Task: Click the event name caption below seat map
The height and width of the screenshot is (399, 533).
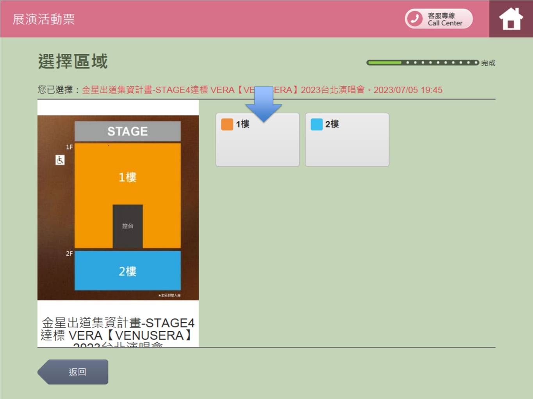Action: 118,329
